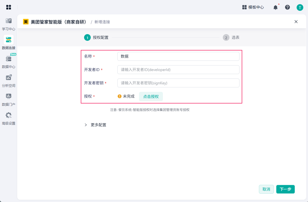Click the 未完成 warning status icon
308x202 pixels.
click(119, 96)
